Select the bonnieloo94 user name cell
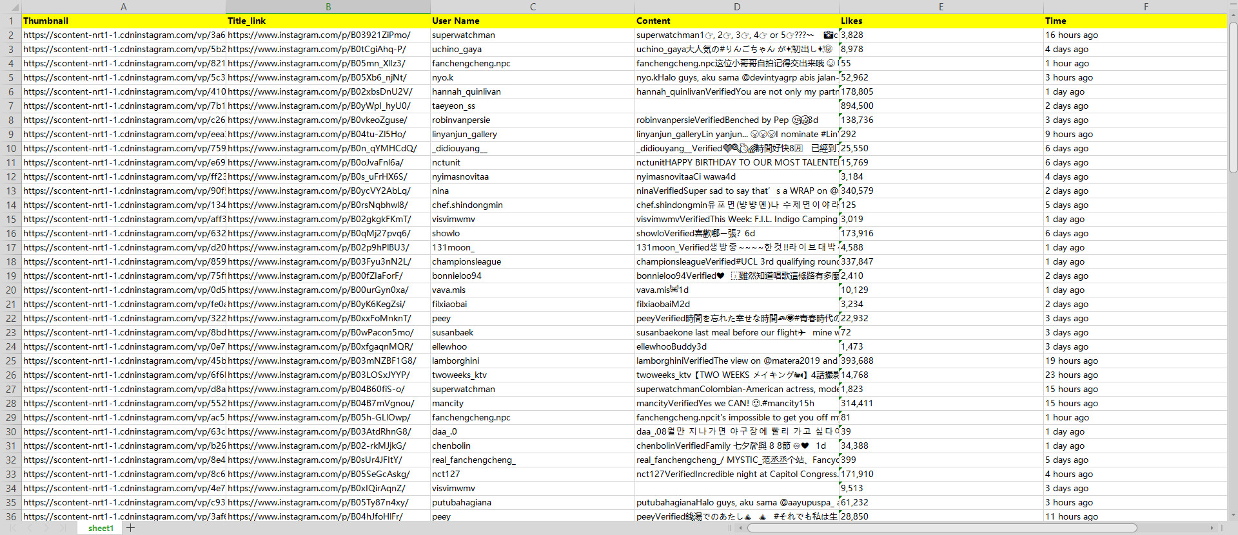The image size is (1238, 535). click(x=533, y=276)
